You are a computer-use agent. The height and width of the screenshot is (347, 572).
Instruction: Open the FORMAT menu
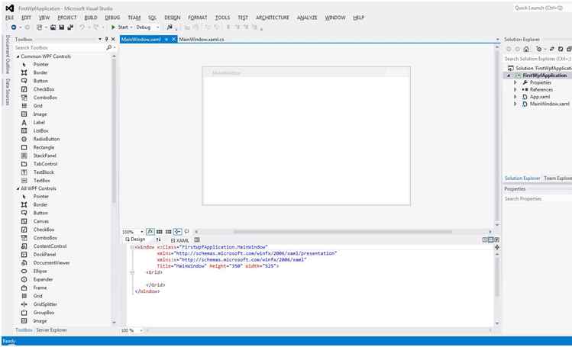coord(197,18)
